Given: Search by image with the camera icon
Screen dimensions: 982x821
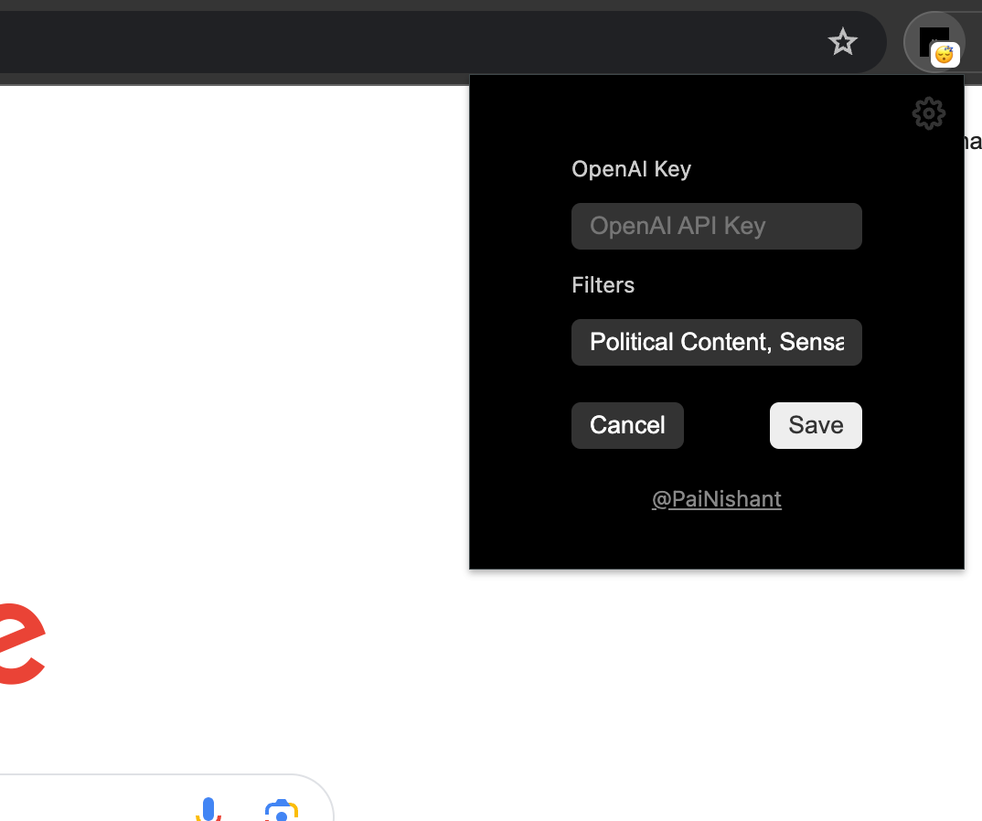Looking at the screenshot, I should pos(282,810).
